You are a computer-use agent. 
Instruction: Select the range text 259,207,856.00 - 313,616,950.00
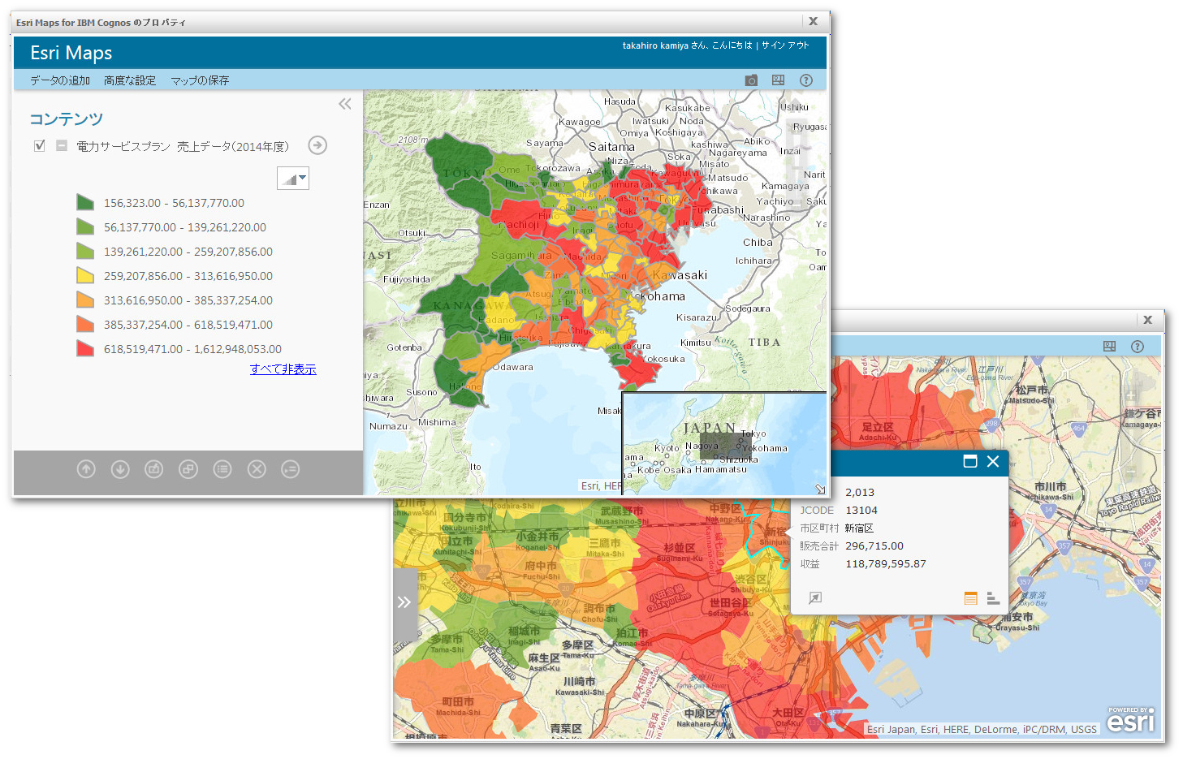[188, 276]
